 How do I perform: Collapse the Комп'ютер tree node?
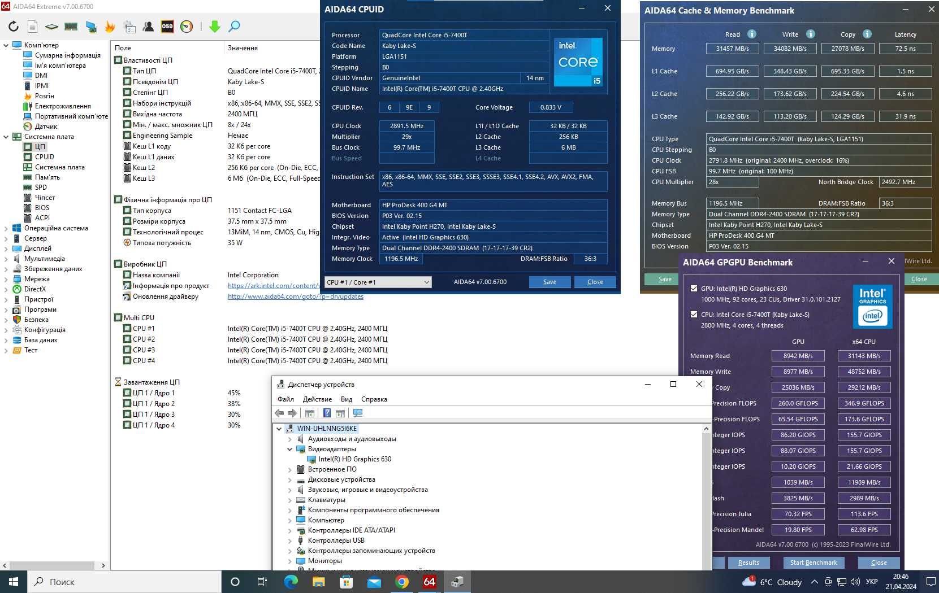coord(6,45)
